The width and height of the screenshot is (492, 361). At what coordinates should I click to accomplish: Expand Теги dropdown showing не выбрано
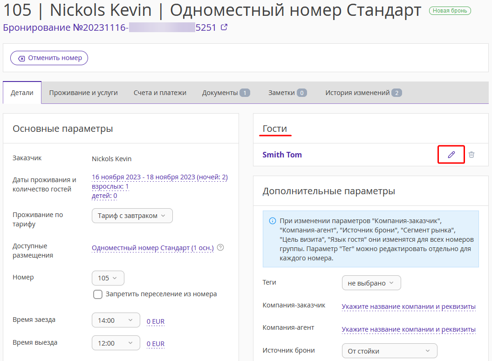[x=371, y=283]
